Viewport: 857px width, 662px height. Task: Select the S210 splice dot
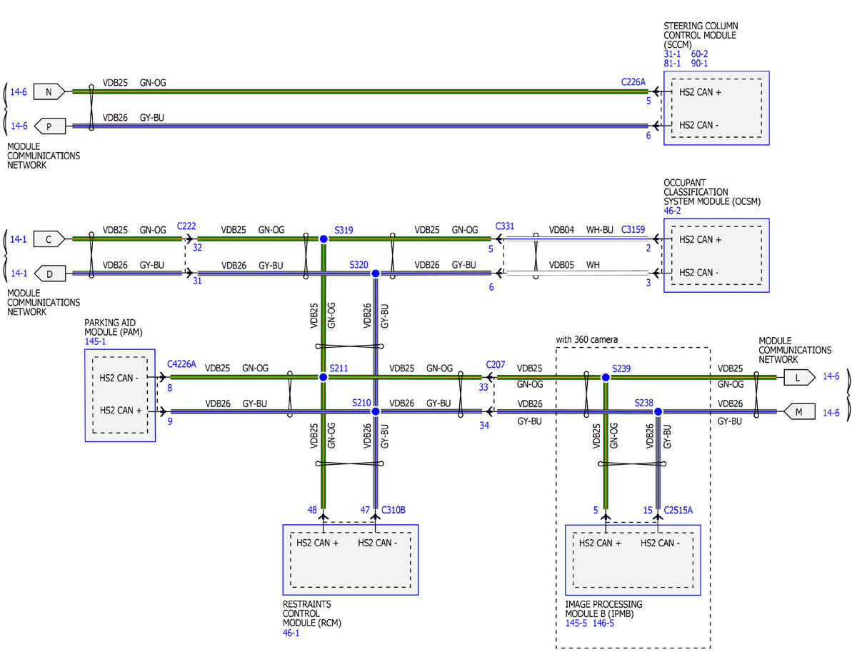click(x=376, y=411)
